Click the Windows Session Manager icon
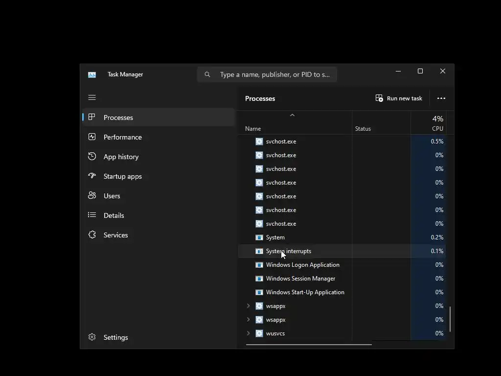Screen dimensions: 501x376 point(259,279)
